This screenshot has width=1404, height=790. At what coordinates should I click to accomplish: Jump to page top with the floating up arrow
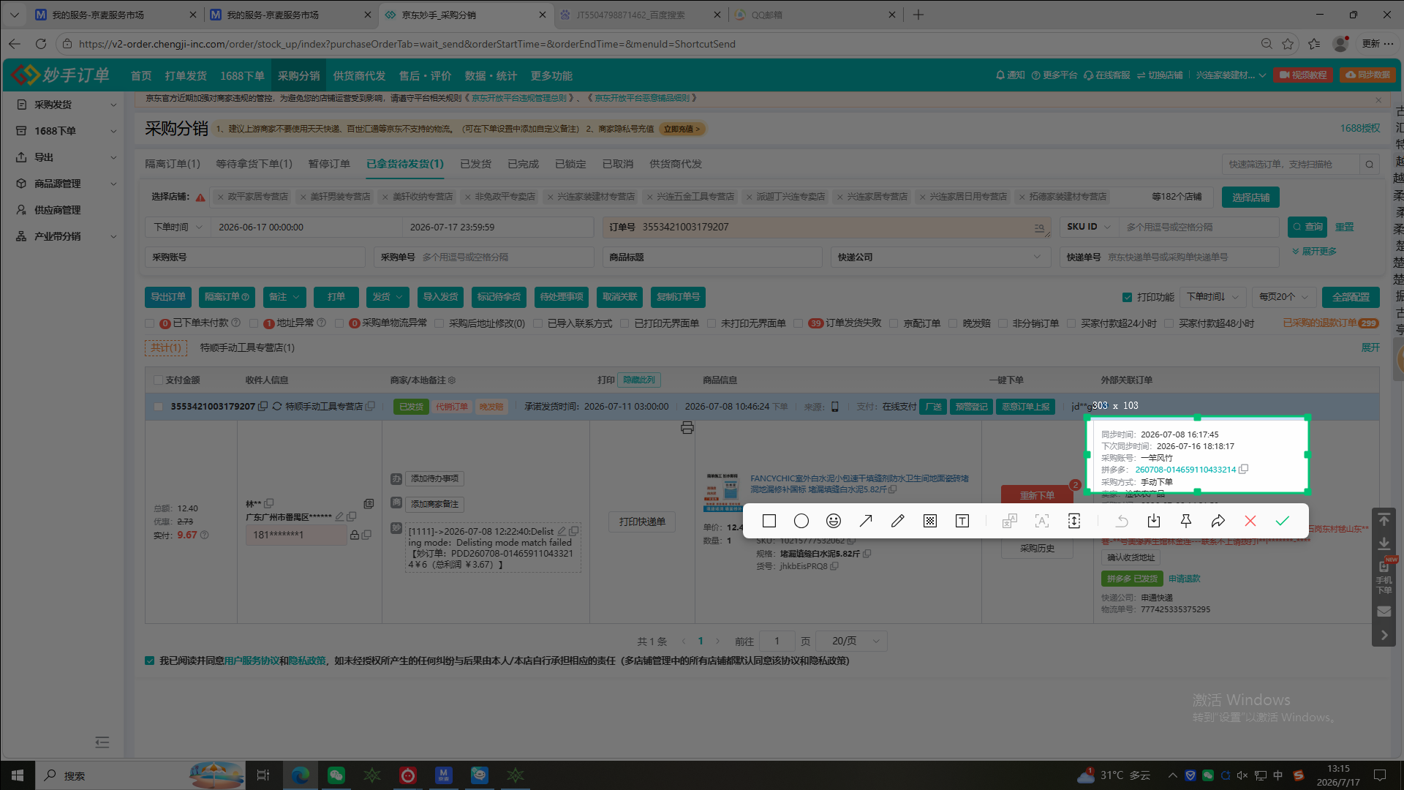pyautogui.click(x=1384, y=519)
